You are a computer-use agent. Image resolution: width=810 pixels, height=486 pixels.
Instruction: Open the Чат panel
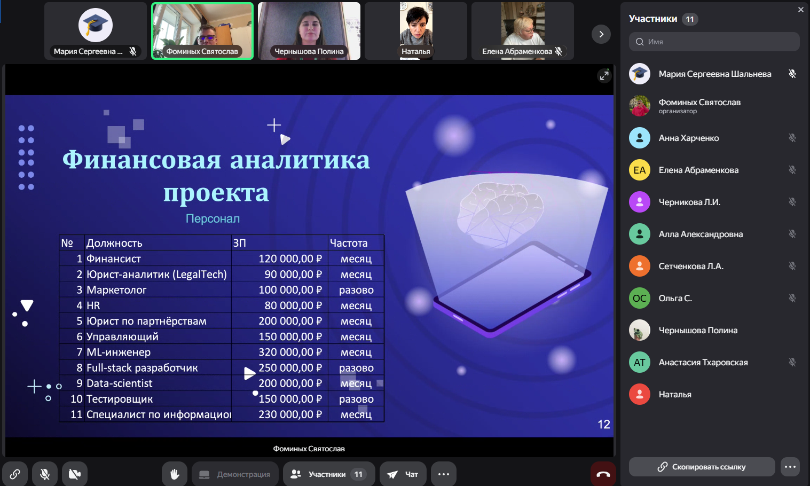pyautogui.click(x=403, y=474)
